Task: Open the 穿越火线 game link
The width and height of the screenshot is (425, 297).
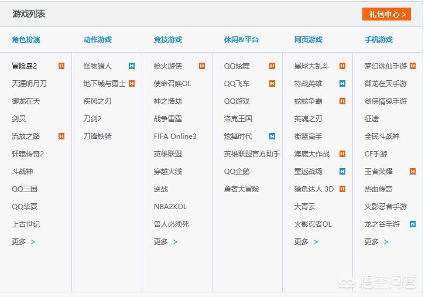Action: [168, 172]
